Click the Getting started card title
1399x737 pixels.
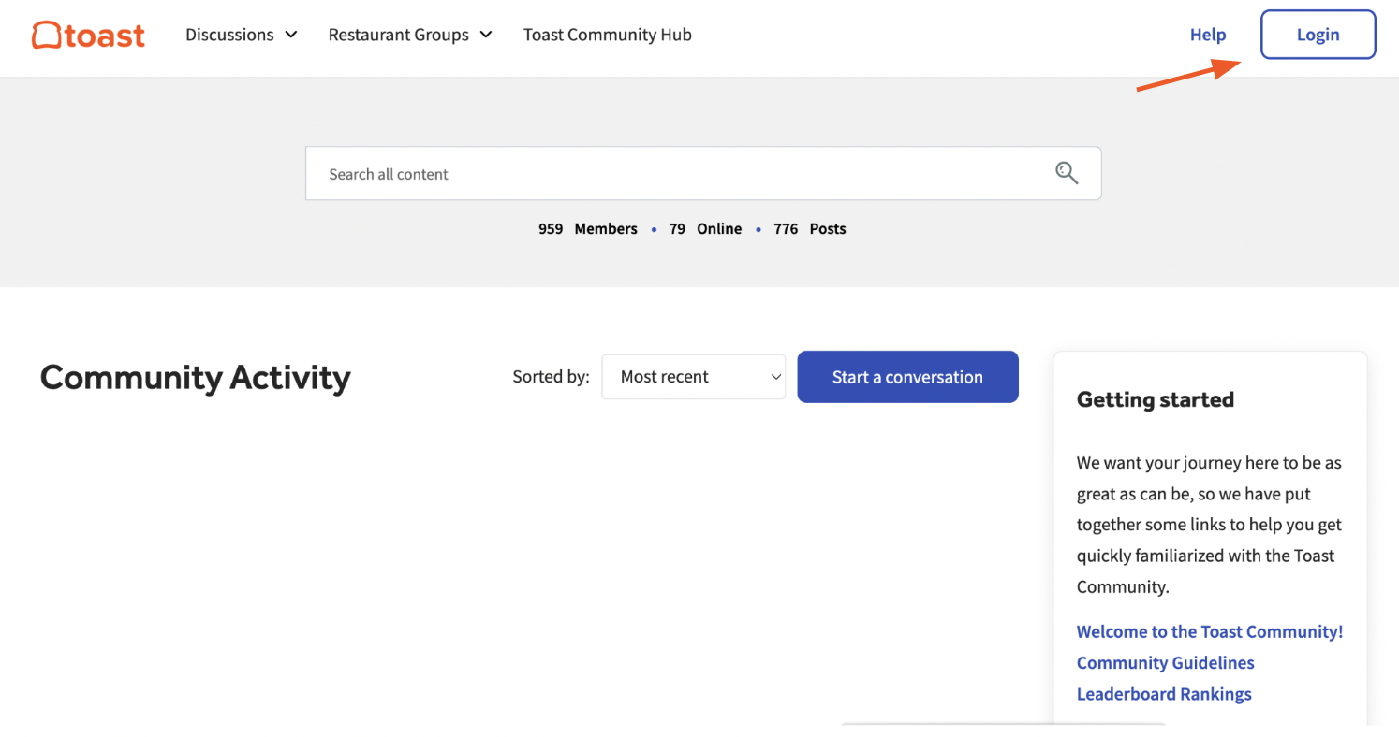[1155, 400]
